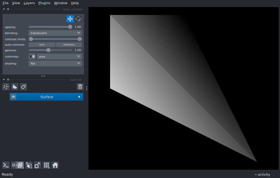Toggle grid mode view
Image resolution: width=280 pixels, height=178 pixels.
tap(46, 165)
